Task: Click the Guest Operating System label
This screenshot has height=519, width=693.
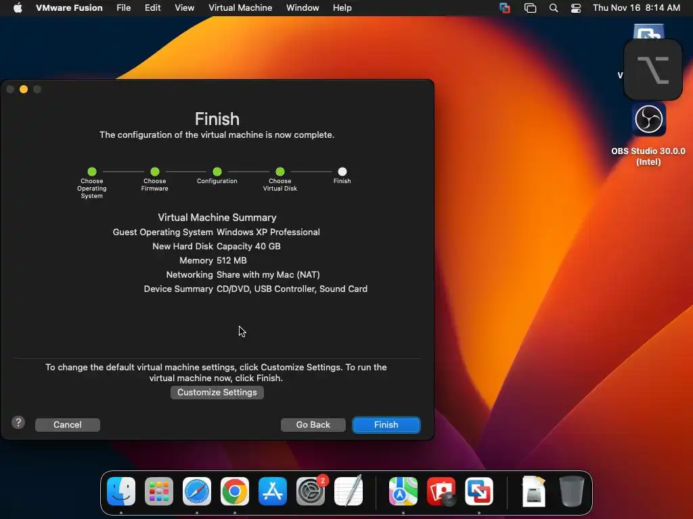Action: tap(162, 232)
